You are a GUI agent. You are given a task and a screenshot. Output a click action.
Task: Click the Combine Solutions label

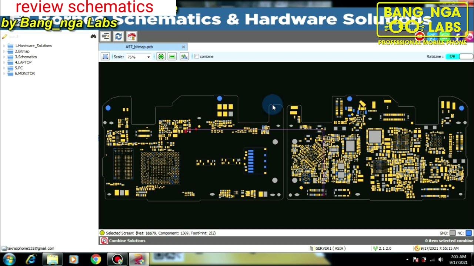click(127, 241)
